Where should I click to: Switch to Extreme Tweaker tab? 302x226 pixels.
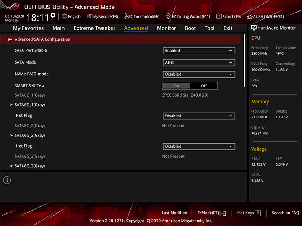point(94,28)
